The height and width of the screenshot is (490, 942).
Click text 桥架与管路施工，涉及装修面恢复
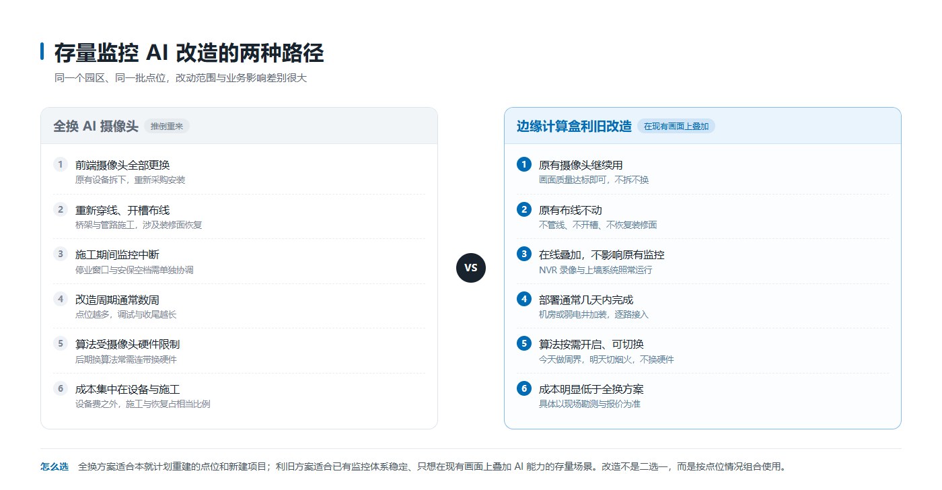139,225
